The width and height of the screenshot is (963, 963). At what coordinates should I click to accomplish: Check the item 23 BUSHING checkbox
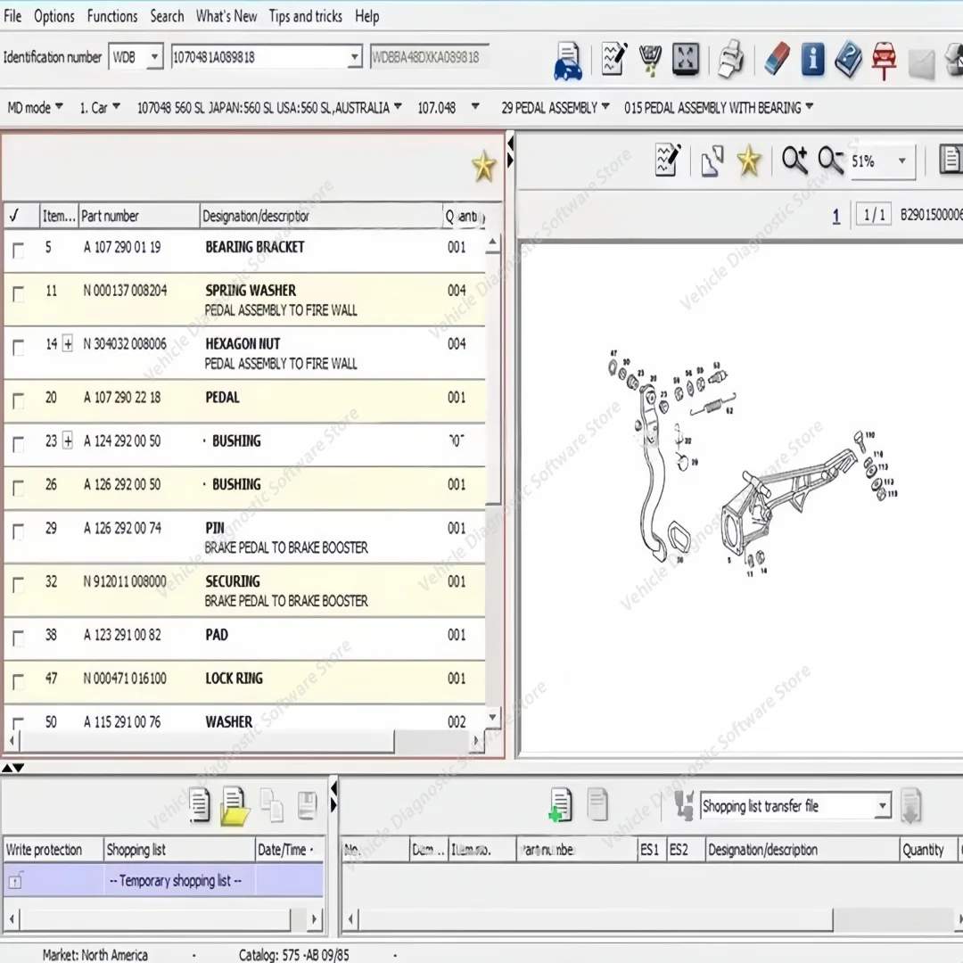[x=19, y=444]
